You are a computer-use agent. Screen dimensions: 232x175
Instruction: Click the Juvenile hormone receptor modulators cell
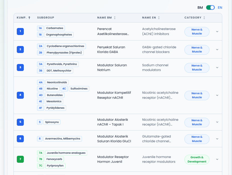159,159
